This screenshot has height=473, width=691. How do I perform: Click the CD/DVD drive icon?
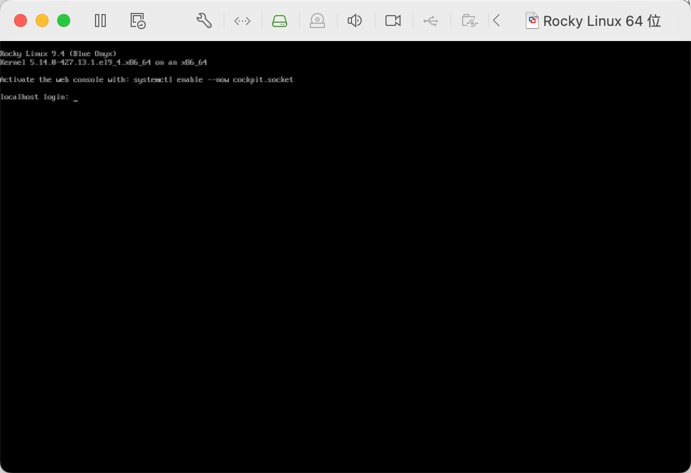tap(317, 21)
